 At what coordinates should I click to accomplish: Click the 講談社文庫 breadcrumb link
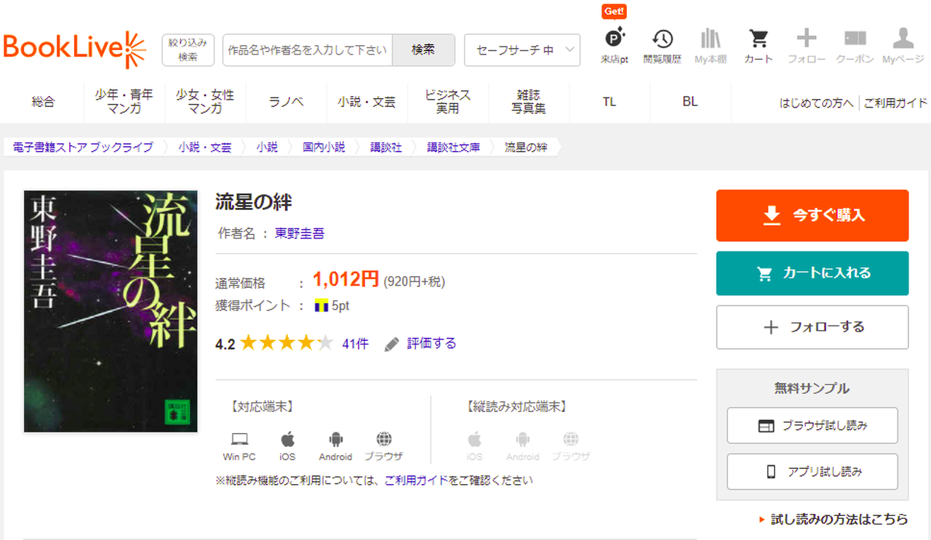[453, 147]
